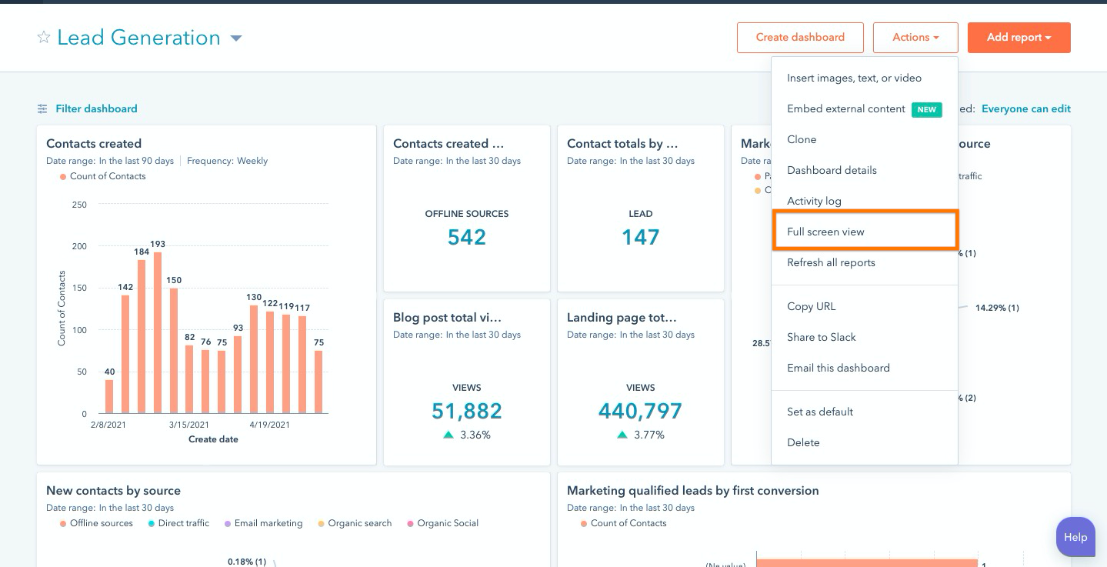Click Copy URL in the menu

pyautogui.click(x=811, y=306)
